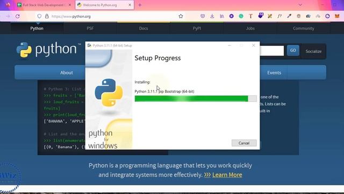
Task: Open the Docs top navigation tab
Action: point(144,29)
